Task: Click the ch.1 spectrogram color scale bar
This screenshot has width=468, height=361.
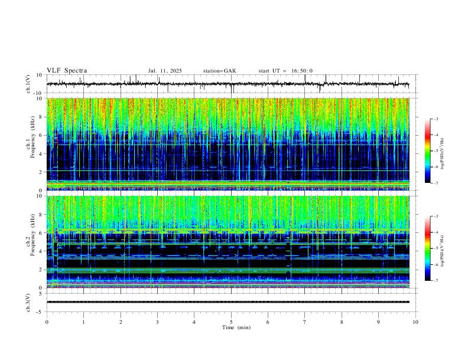Action: coord(427,151)
